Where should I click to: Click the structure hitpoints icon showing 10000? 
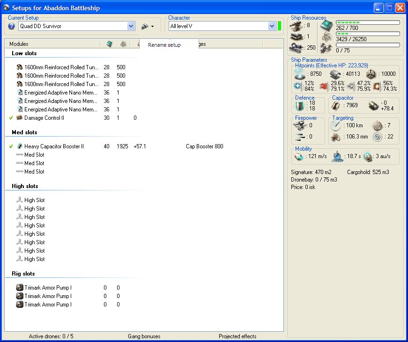coord(371,74)
